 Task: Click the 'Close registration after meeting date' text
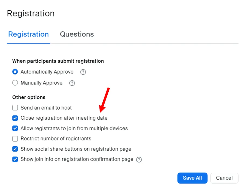point(64,118)
